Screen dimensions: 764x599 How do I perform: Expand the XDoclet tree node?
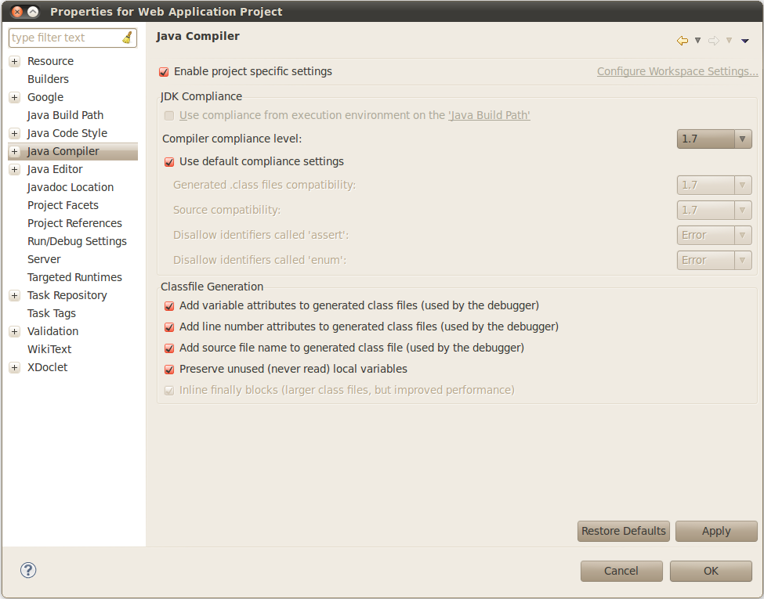14,368
